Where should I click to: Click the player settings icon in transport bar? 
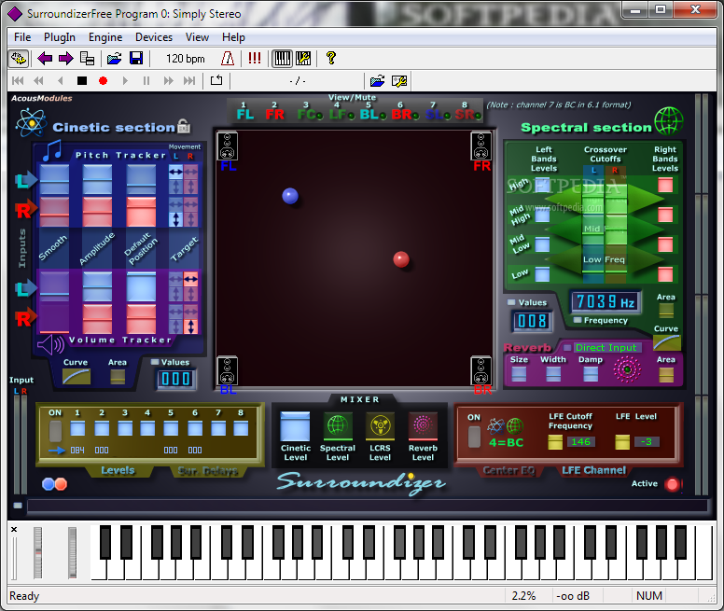click(399, 81)
